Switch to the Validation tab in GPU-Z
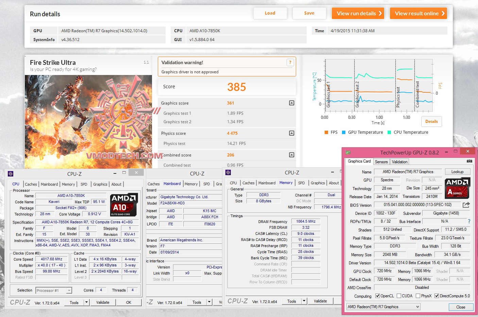This screenshot has width=478, height=317. click(x=399, y=162)
